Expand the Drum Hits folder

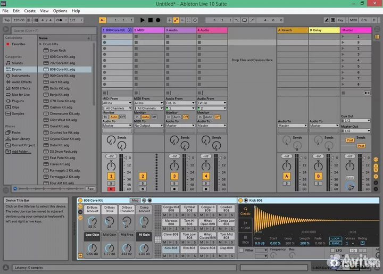[40, 44]
